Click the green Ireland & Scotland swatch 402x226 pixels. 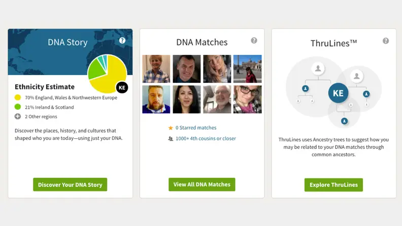[18, 107]
